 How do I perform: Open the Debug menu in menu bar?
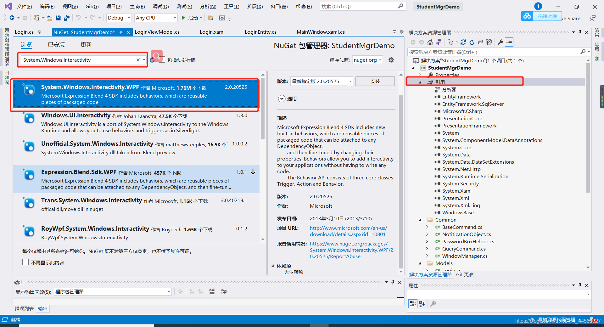pyautogui.click(x=161, y=6)
